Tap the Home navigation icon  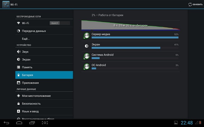(19, 123)
